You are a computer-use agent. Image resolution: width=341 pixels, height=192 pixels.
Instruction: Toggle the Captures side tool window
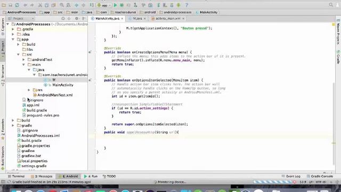point(3,27)
